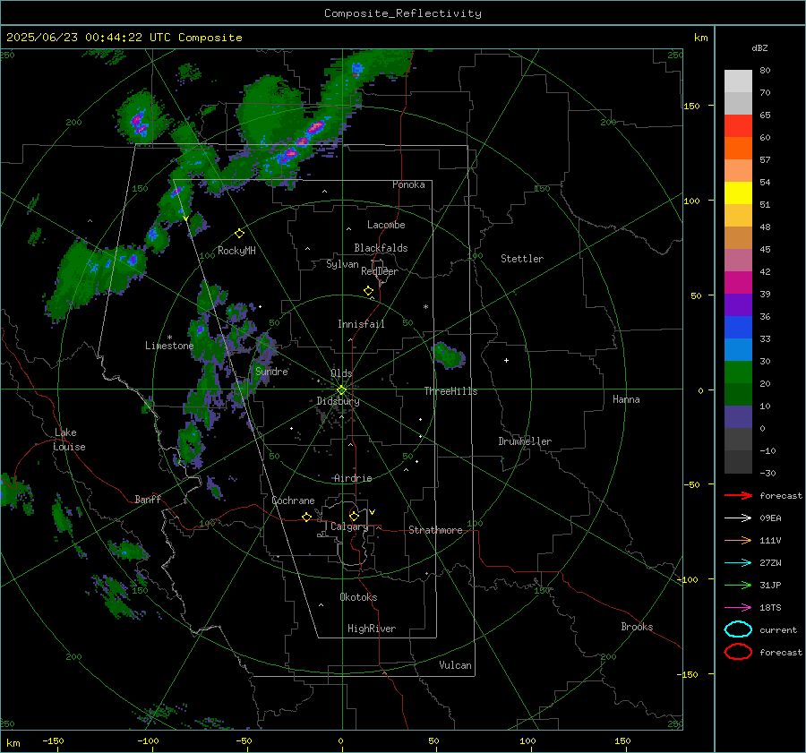
Task: Select yellow diamond marker above Calgary label
Action: click(354, 516)
